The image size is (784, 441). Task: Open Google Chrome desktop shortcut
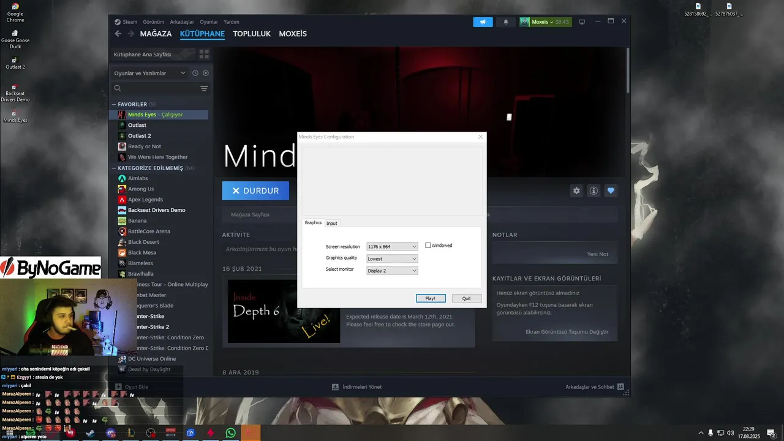[x=15, y=13]
